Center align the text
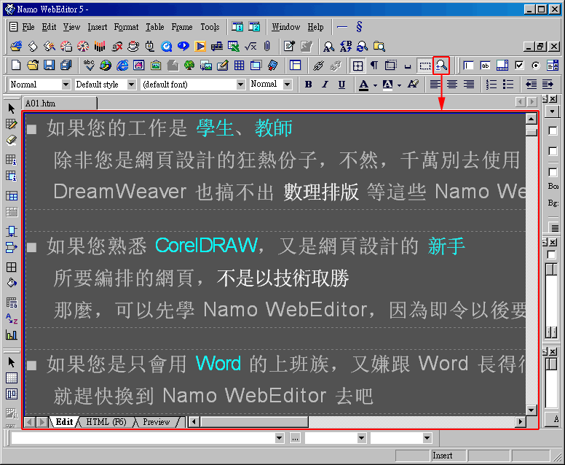 [x=452, y=85]
